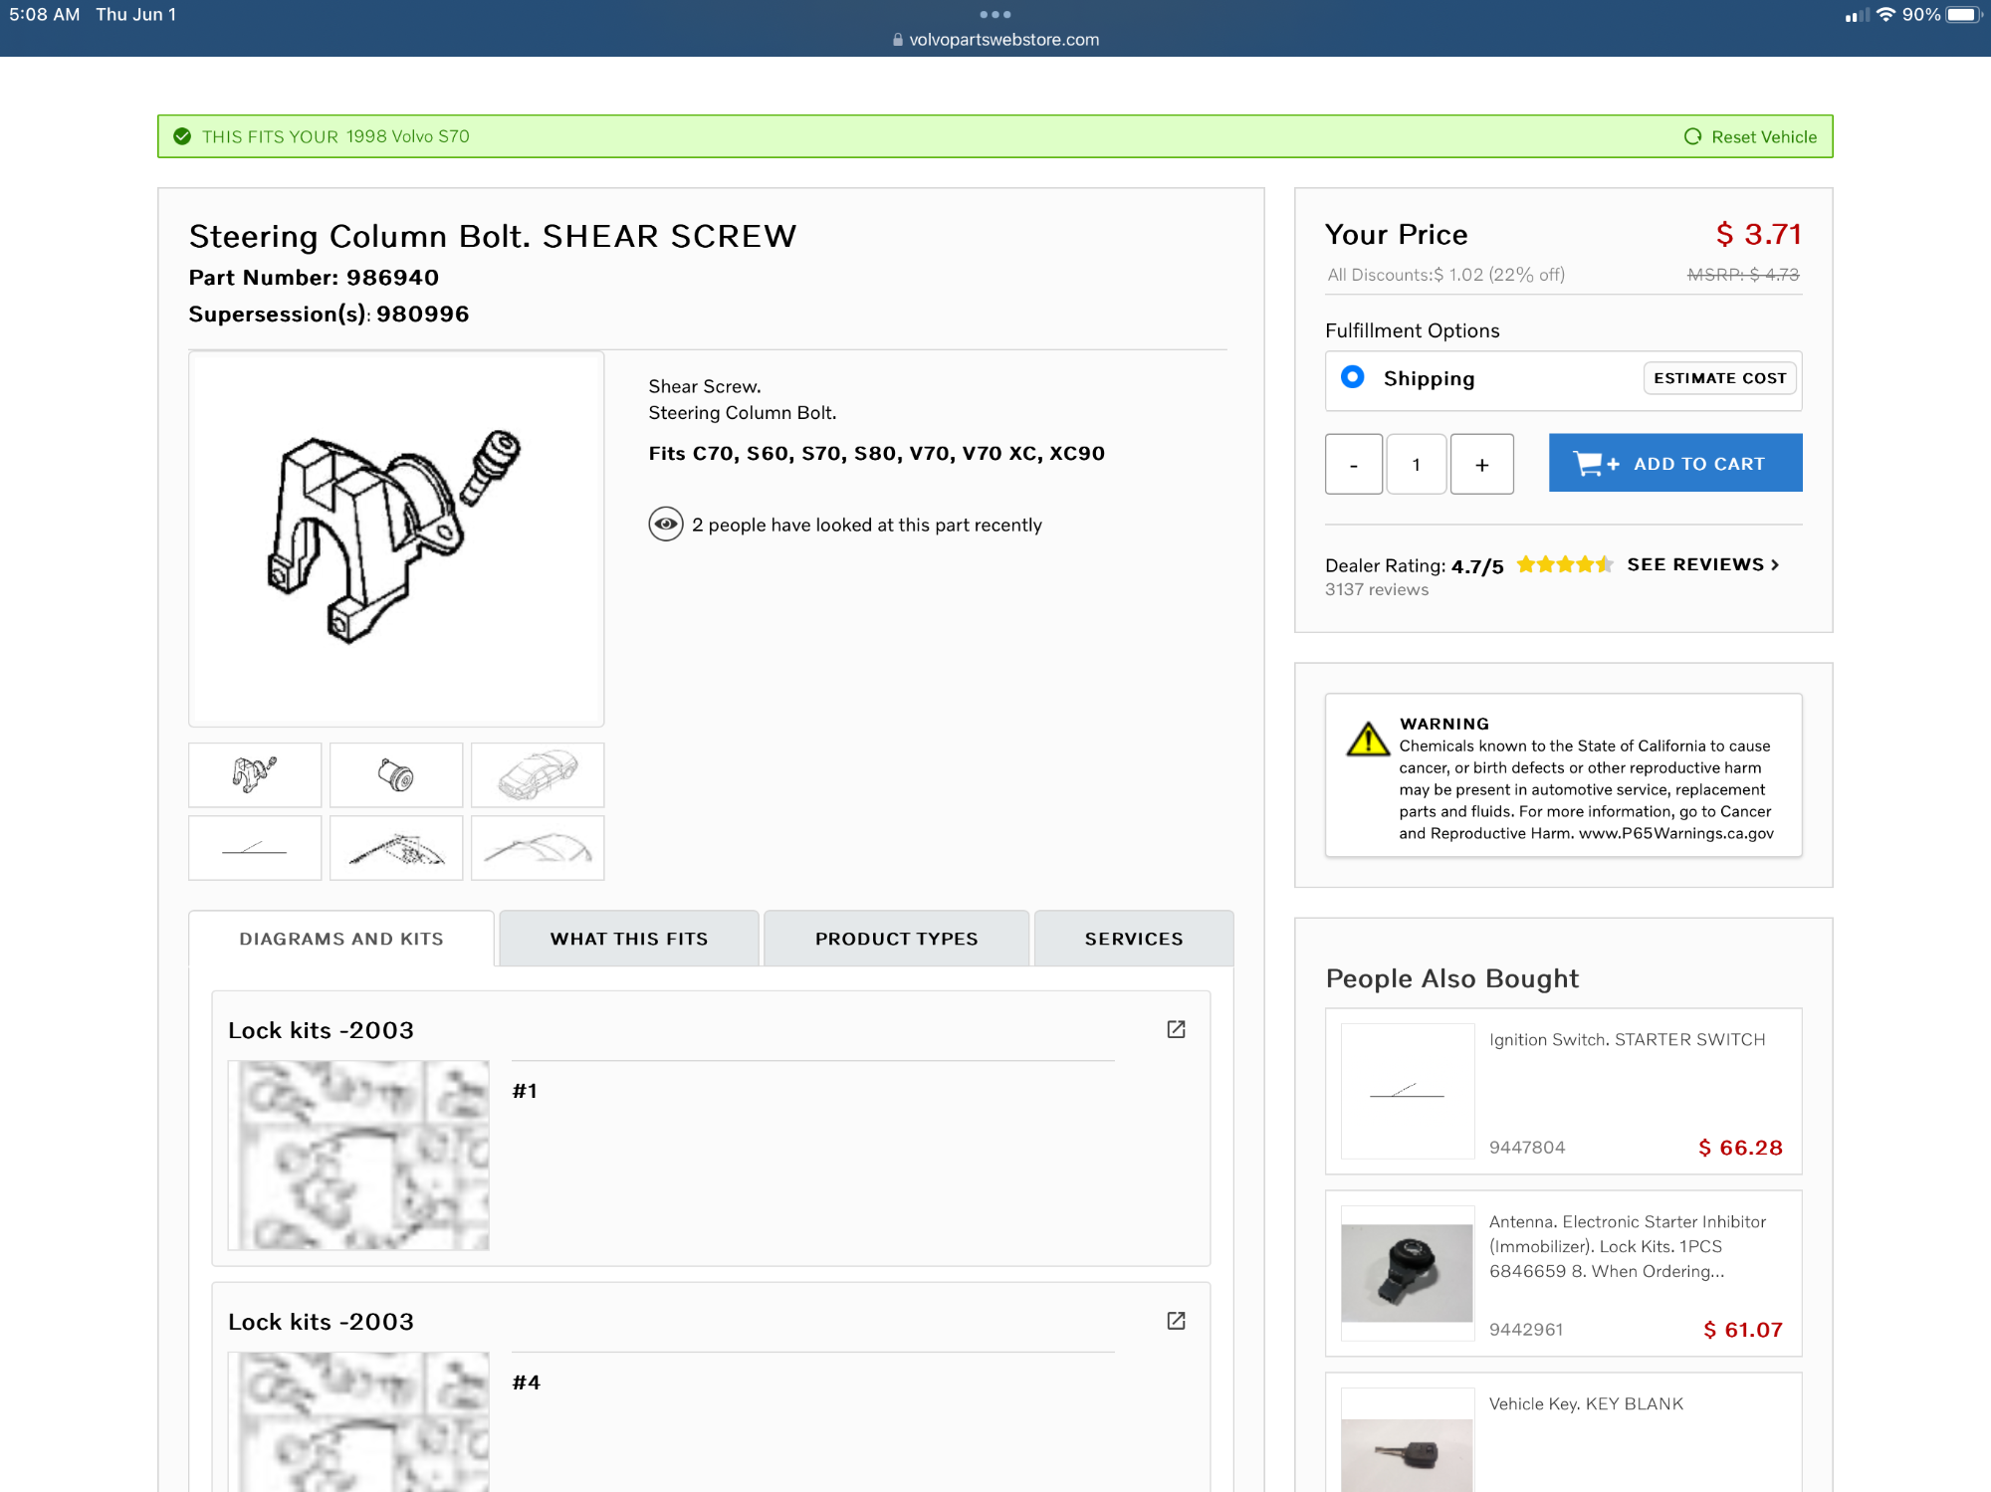The width and height of the screenshot is (1991, 1492).
Task: Click the star rating icons
Action: (1564, 564)
